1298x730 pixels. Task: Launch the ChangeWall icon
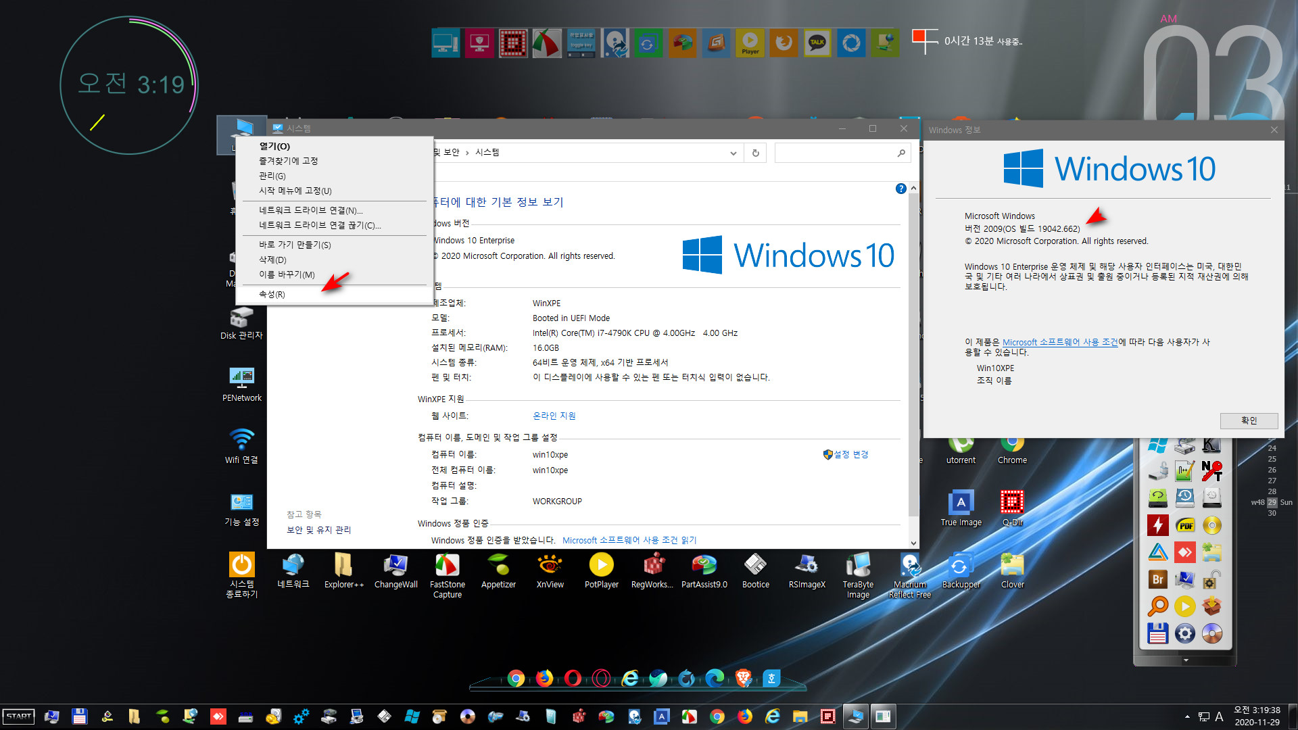pyautogui.click(x=395, y=570)
